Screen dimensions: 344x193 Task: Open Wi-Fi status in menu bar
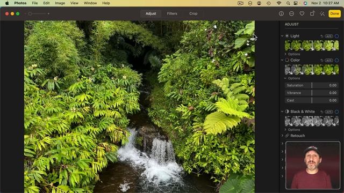[x=279, y=3]
